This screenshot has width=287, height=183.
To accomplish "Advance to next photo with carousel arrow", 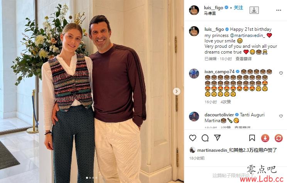I will click(x=177, y=91).
